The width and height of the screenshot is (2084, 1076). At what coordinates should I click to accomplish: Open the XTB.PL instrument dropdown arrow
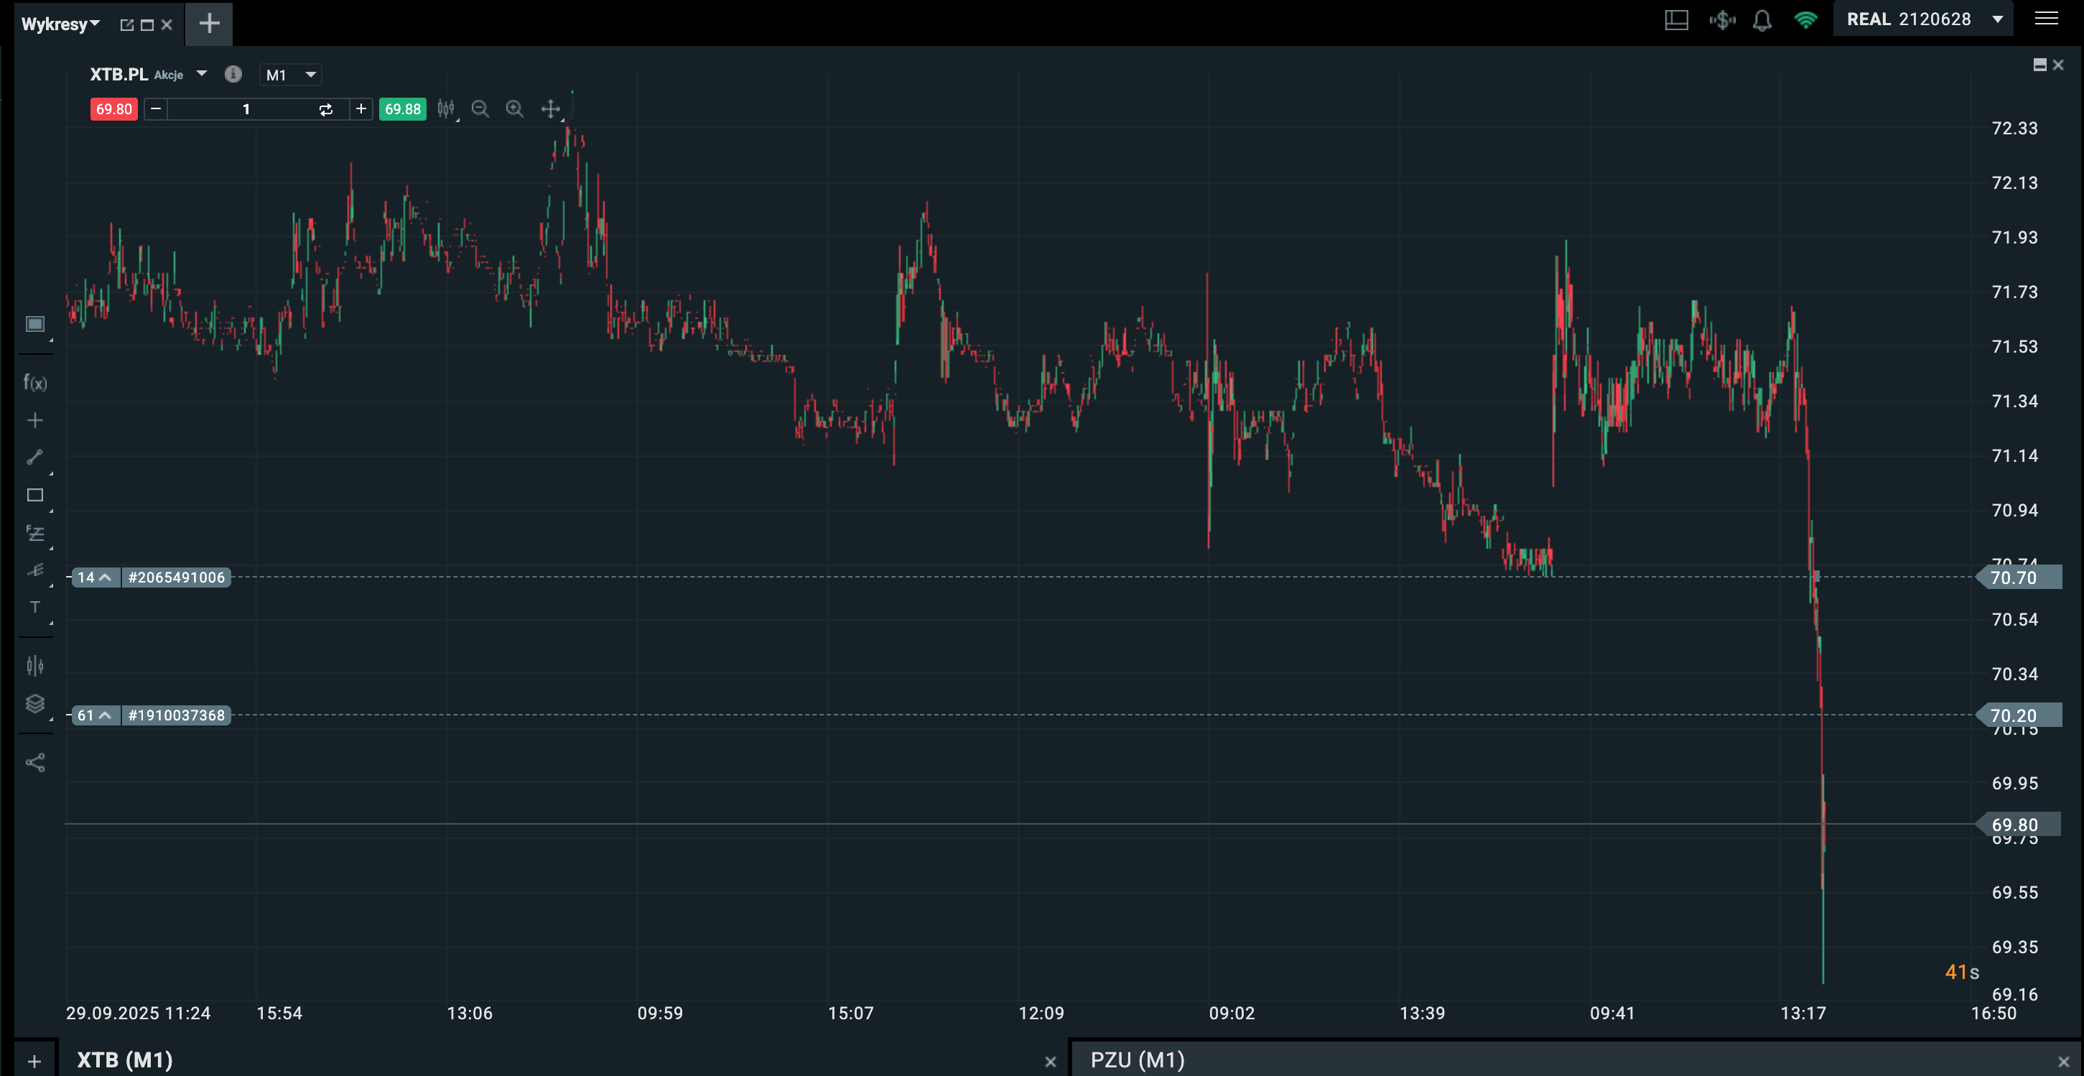202,73
